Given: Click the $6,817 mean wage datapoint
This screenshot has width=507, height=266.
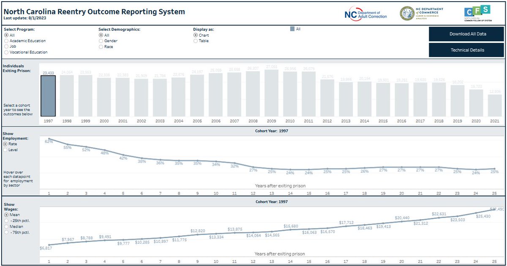Looking at the screenshot, I should 49,245.
